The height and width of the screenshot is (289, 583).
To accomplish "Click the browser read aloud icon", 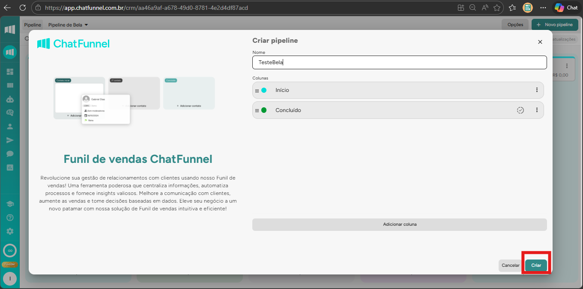I will pos(485,8).
